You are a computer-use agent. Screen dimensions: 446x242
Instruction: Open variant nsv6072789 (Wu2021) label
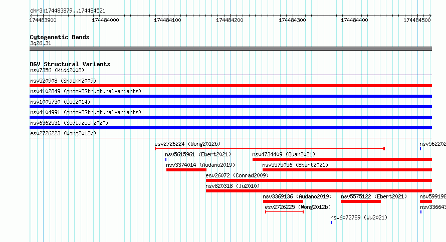(x=359, y=217)
